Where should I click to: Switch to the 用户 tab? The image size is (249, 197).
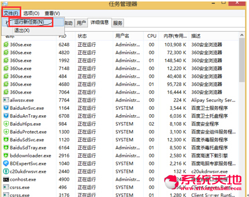click(x=81, y=23)
